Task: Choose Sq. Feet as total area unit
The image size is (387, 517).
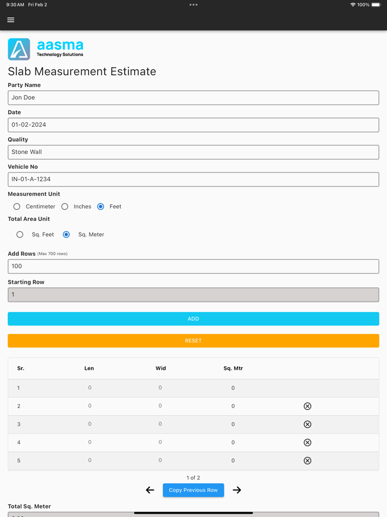Action: coord(20,234)
